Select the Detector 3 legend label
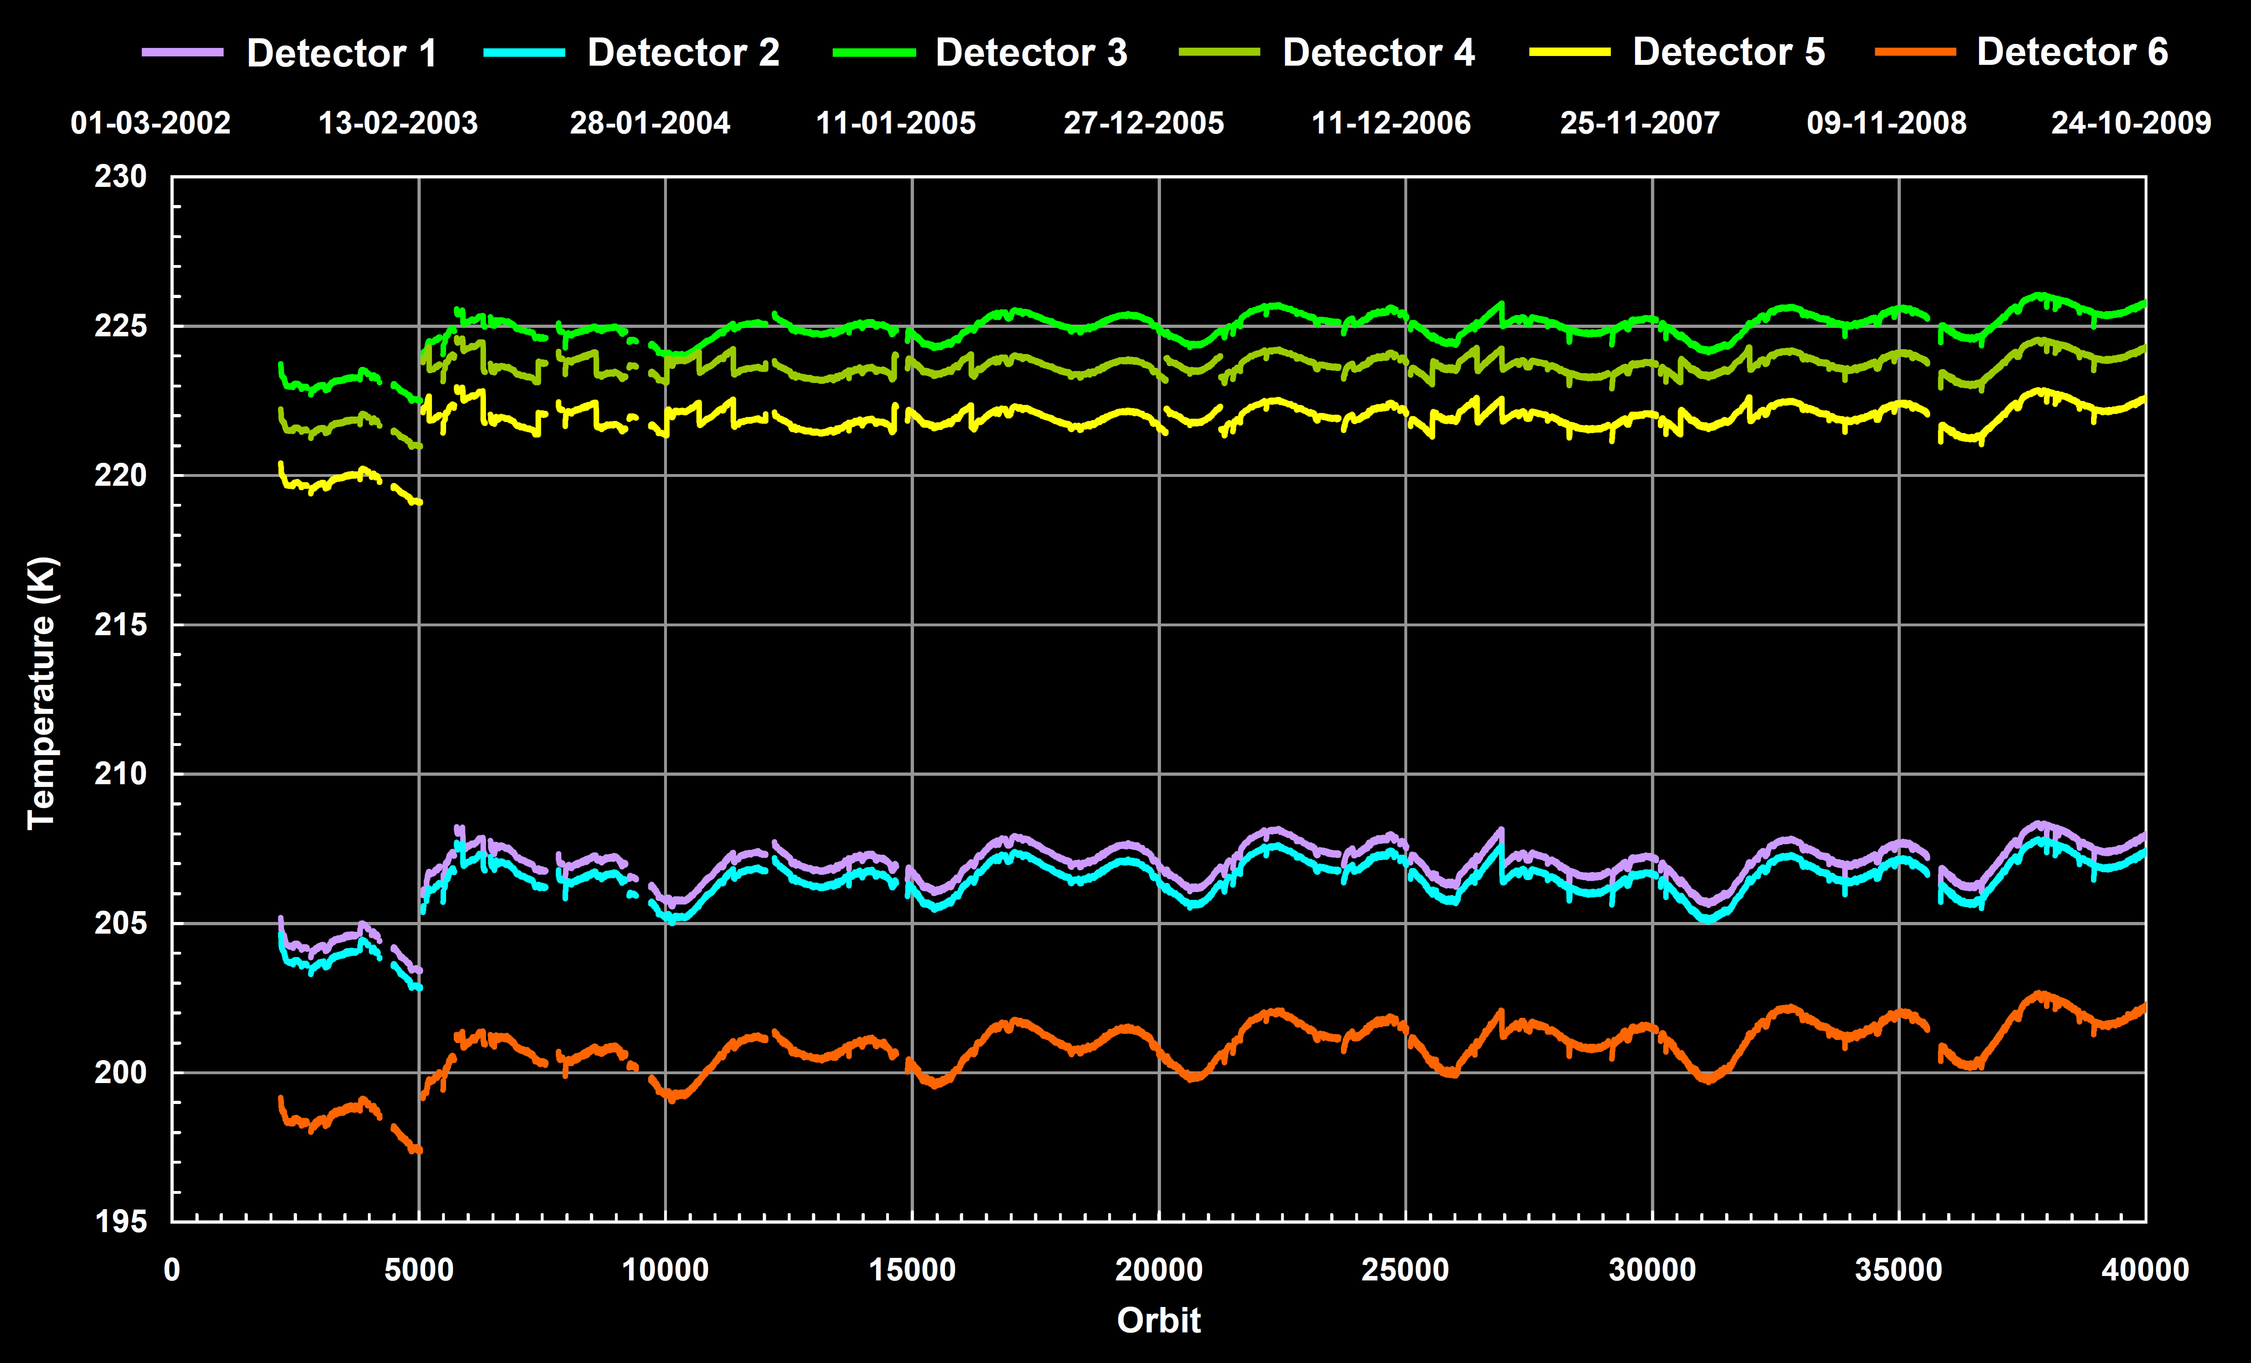 point(1031,53)
